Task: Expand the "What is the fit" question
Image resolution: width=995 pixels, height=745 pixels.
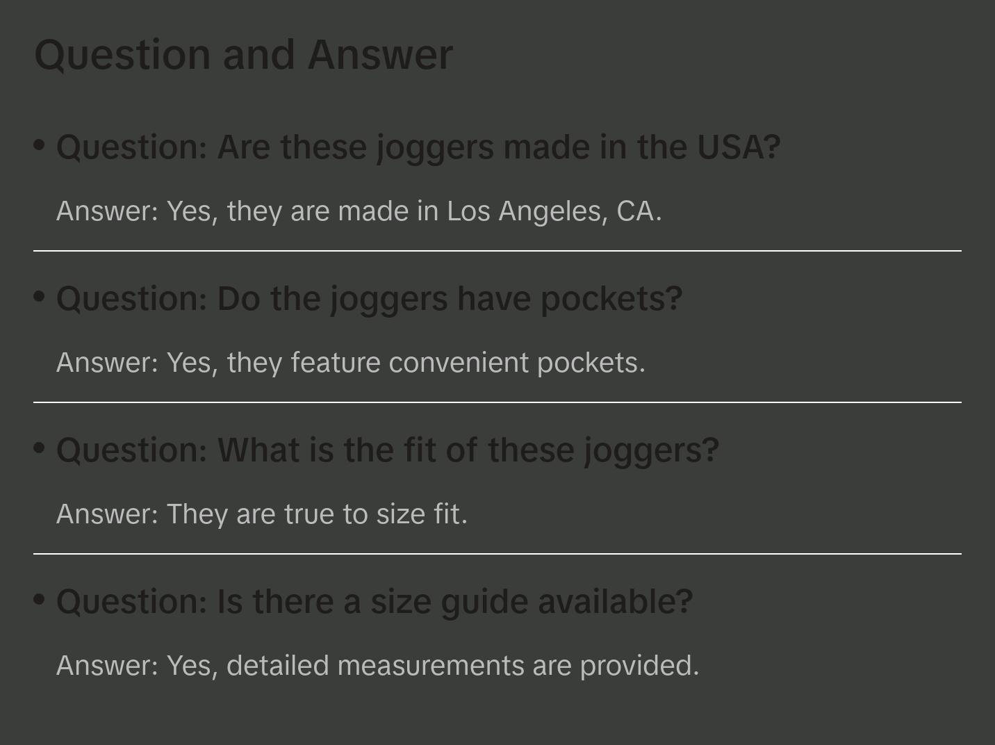Action: (x=387, y=450)
